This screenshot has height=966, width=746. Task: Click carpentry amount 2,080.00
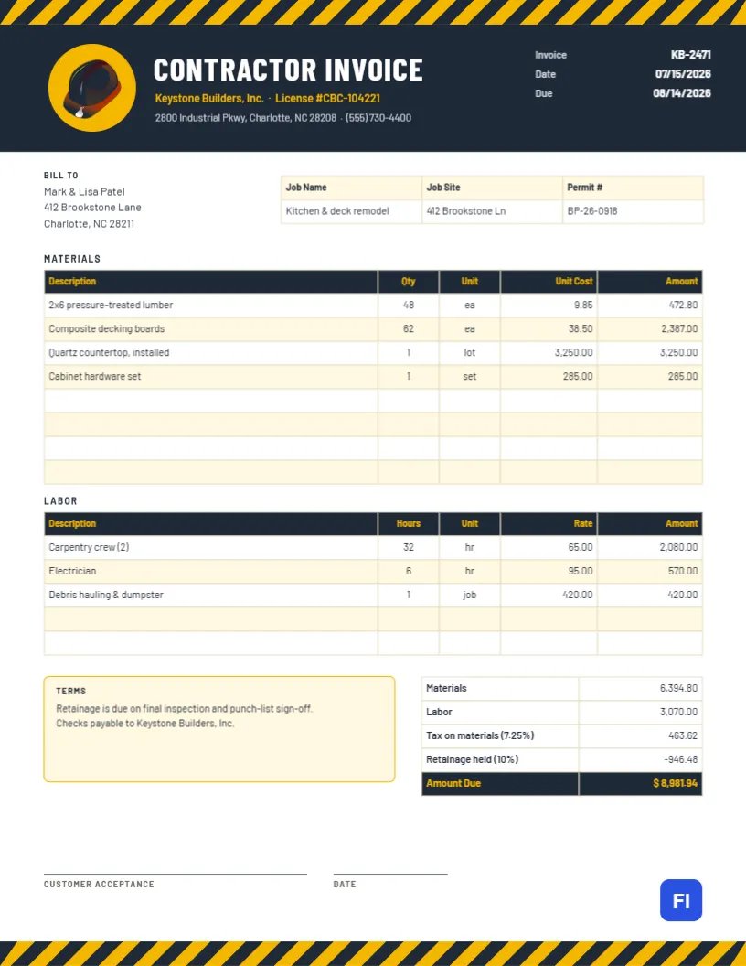tap(679, 547)
